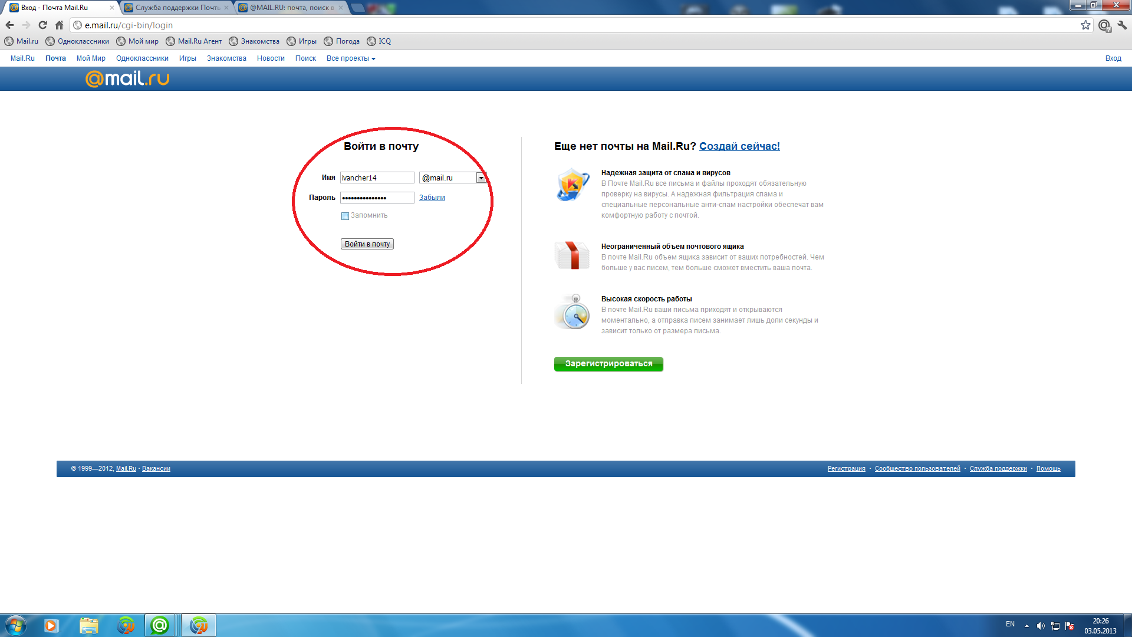1132x637 pixels.
Task: Click the home page icon
Action: click(59, 25)
